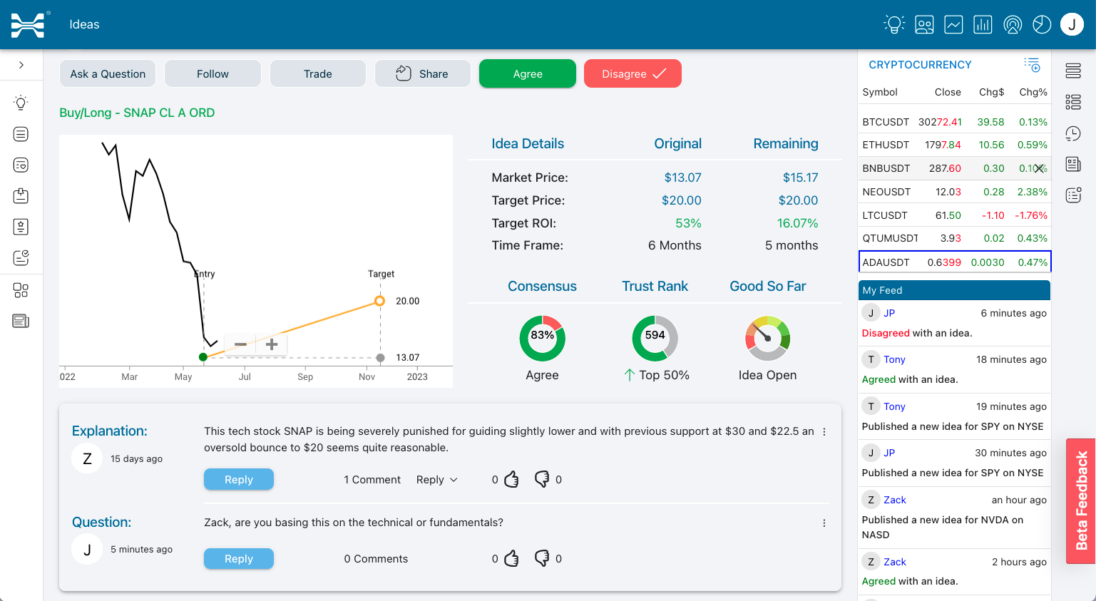This screenshot has width=1096, height=601.
Task: Thumbs up the Question post
Action: (x=511, y=558)
